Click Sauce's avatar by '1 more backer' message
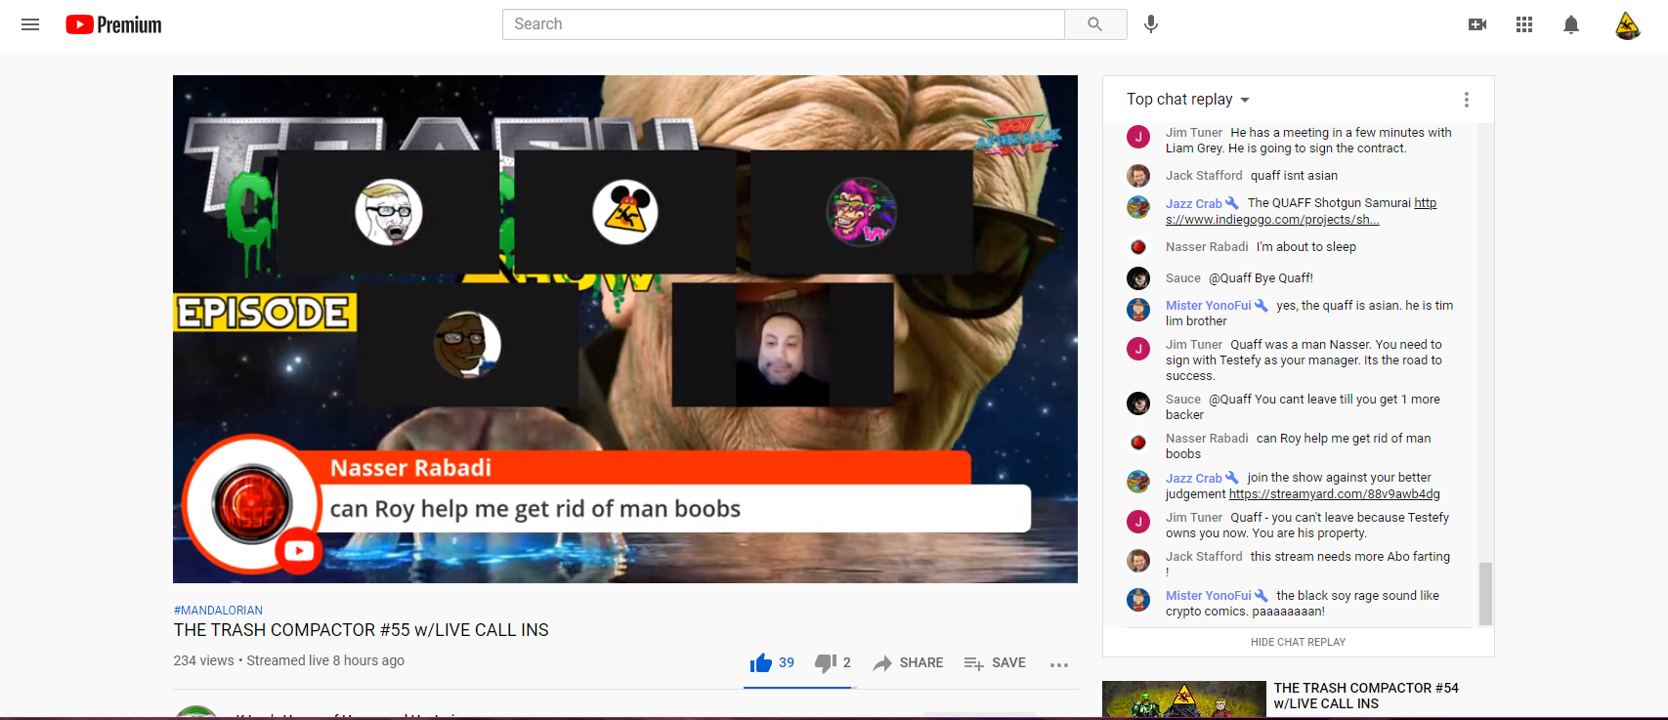This screenshot has width=1668, height=720. coord(1138,403)
